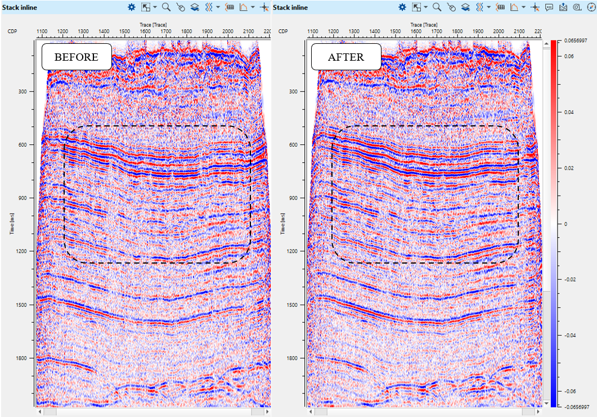The image size is (597, 417).
Task: Open settings gear in right Stack inline panel
Action: pos(402,7)
